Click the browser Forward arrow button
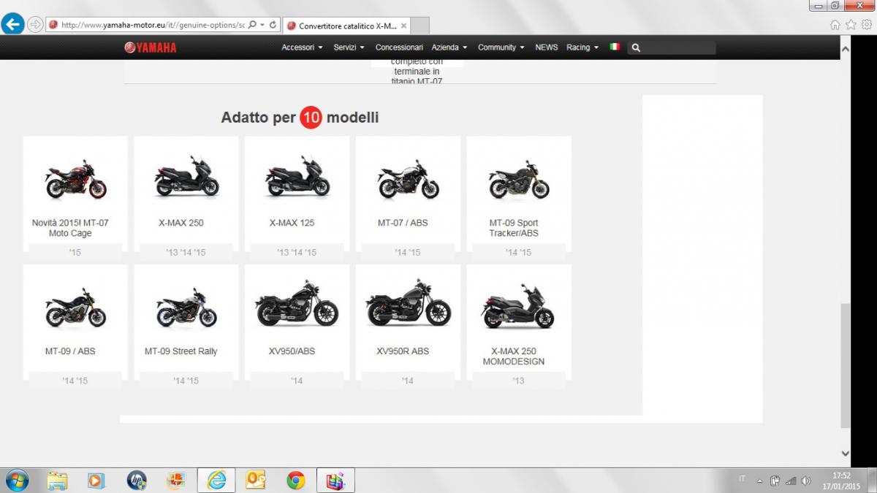 click(34, 24)
